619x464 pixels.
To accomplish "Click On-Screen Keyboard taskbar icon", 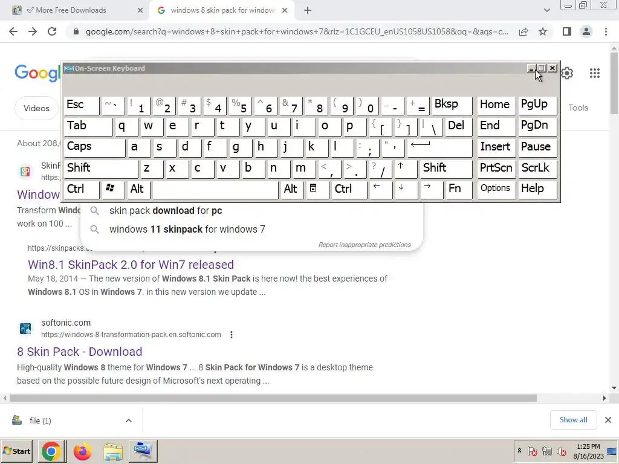I will tap(143, 451).
